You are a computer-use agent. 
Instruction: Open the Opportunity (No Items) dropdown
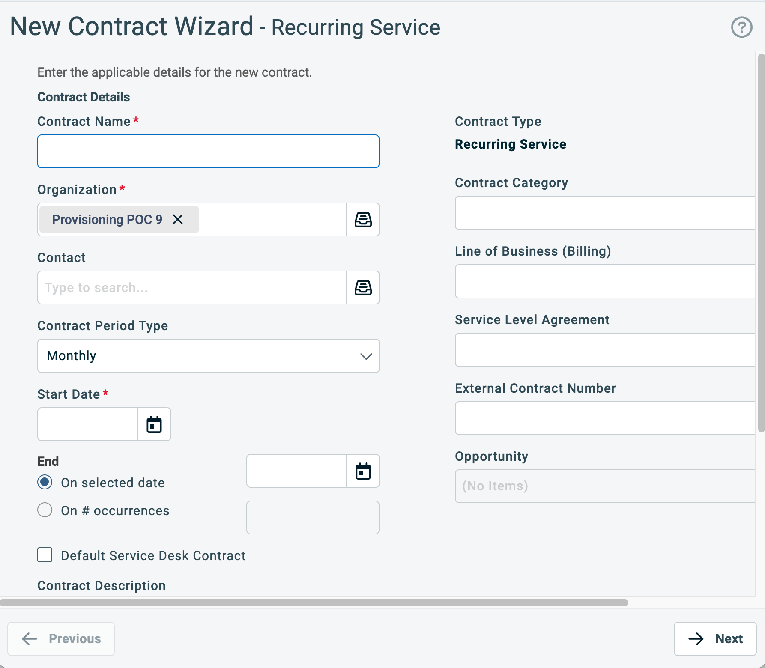pyautogui.click(x=605, y=486)
